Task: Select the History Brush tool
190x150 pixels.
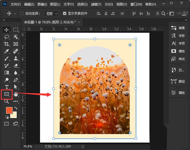Action: 7,66
